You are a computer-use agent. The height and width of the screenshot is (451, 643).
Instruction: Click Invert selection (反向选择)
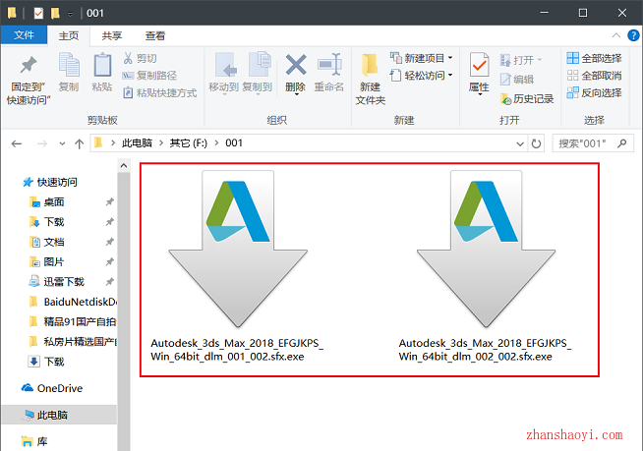coord(594,92)
